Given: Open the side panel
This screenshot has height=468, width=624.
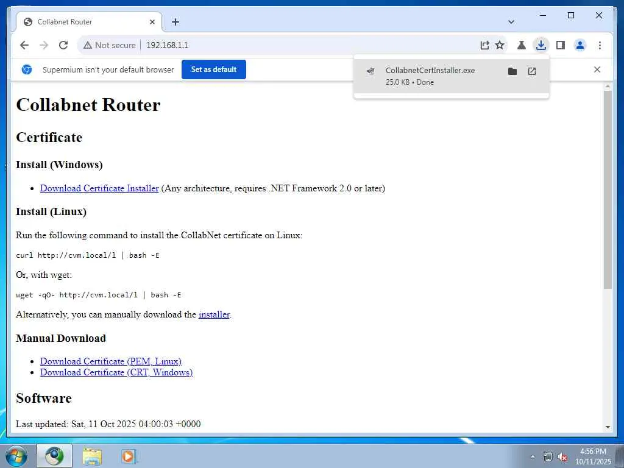Looking at the screenshot, I should (x=561, y=45).
